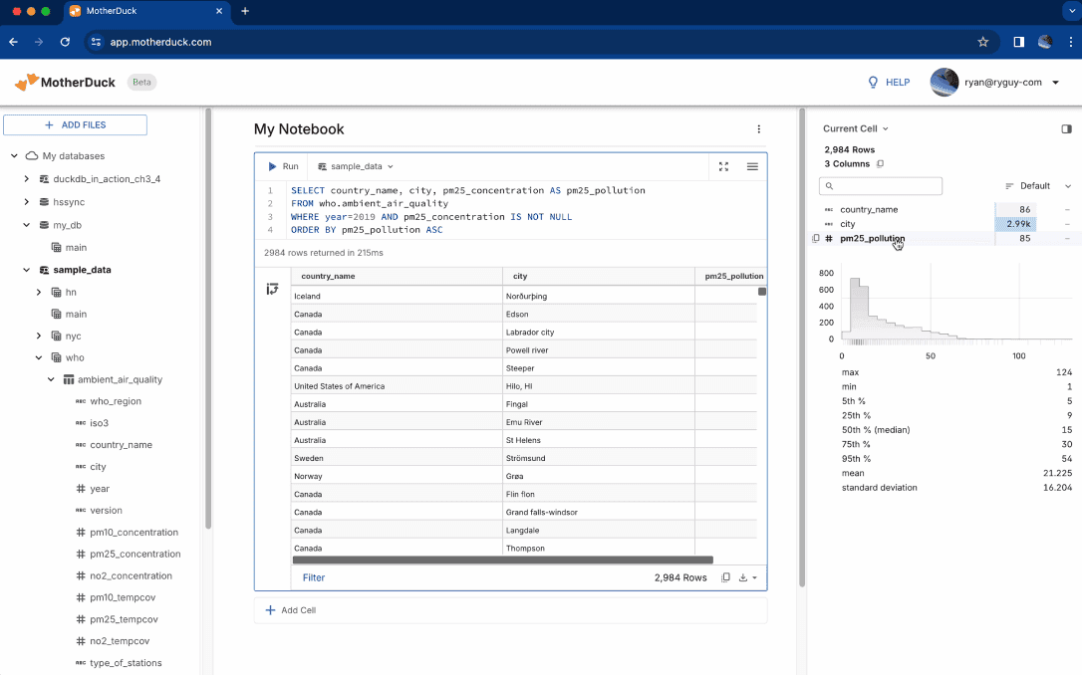Open the HELP link
This screenshot has width=1082, height=675.
(x=889, y=83)
